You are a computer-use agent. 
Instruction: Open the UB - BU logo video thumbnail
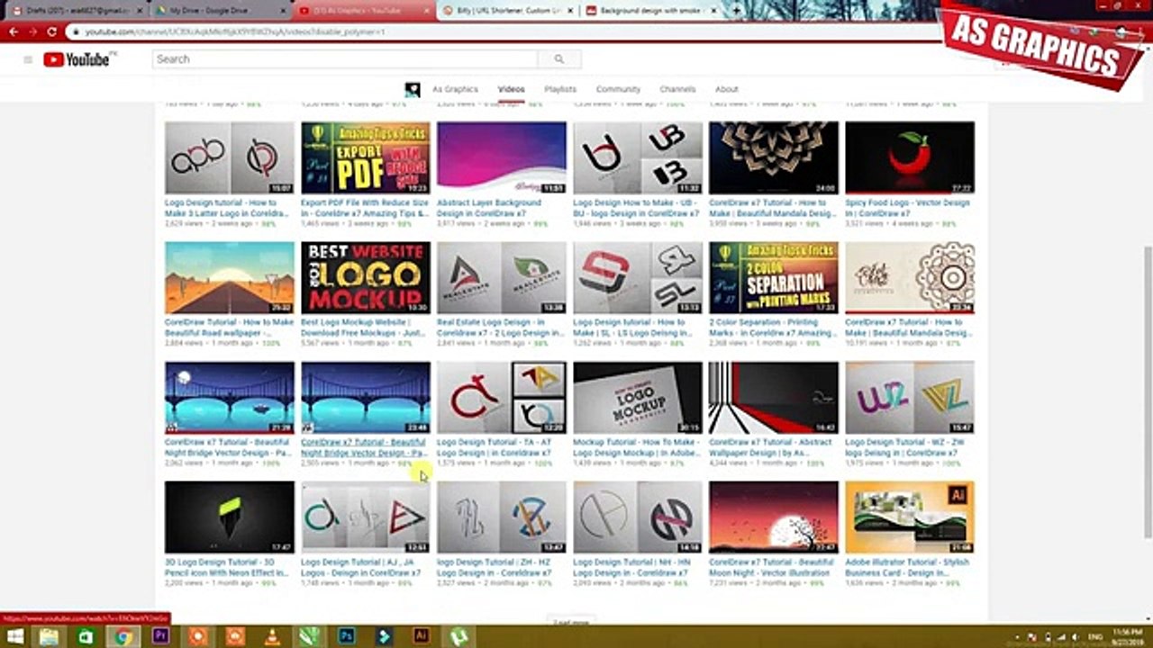[x=638, y=157]
